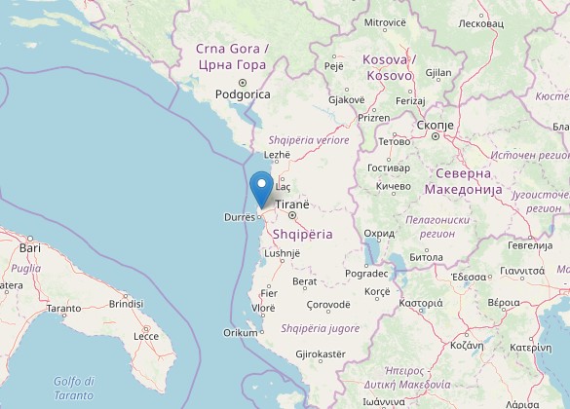Select the Orikum town dot
570x409 pixels.
pyautogui.click(x=262, y=332)
